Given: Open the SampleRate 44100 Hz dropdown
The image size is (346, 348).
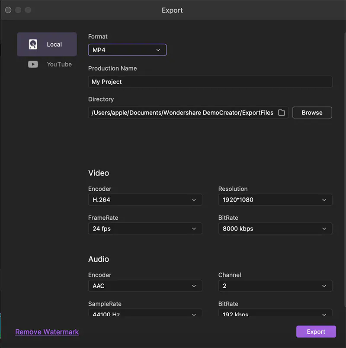Looking at the screenshot, I should point(145,313).
